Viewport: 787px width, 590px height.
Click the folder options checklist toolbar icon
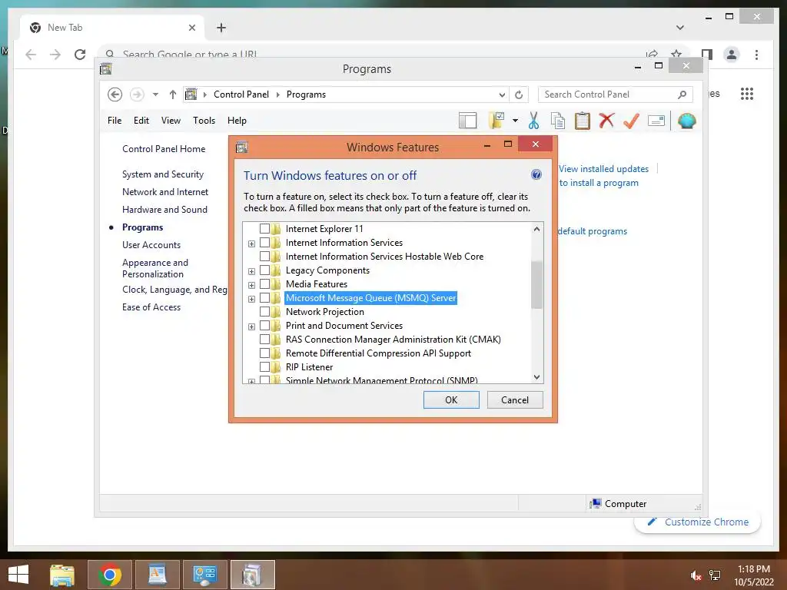pyautogui.click(x=497, y=121)
